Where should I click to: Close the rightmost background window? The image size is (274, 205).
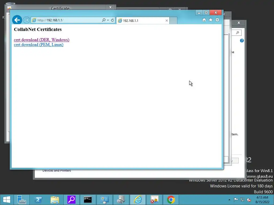pos(239,23)
